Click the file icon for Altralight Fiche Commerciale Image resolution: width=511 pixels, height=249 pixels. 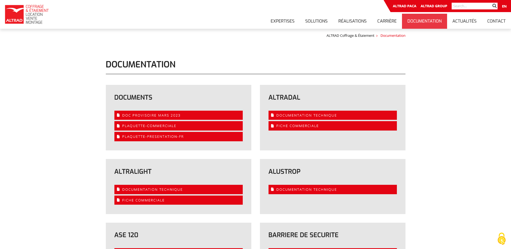[x=118, y=200]
